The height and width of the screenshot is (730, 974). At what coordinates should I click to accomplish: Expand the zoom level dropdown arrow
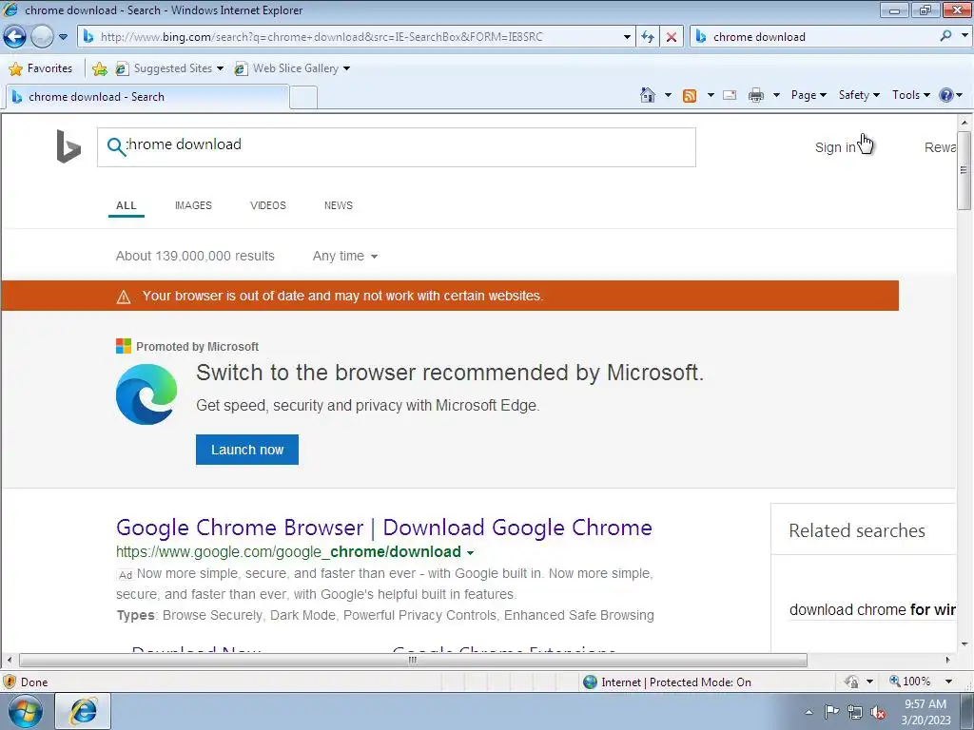pos(948,682)
